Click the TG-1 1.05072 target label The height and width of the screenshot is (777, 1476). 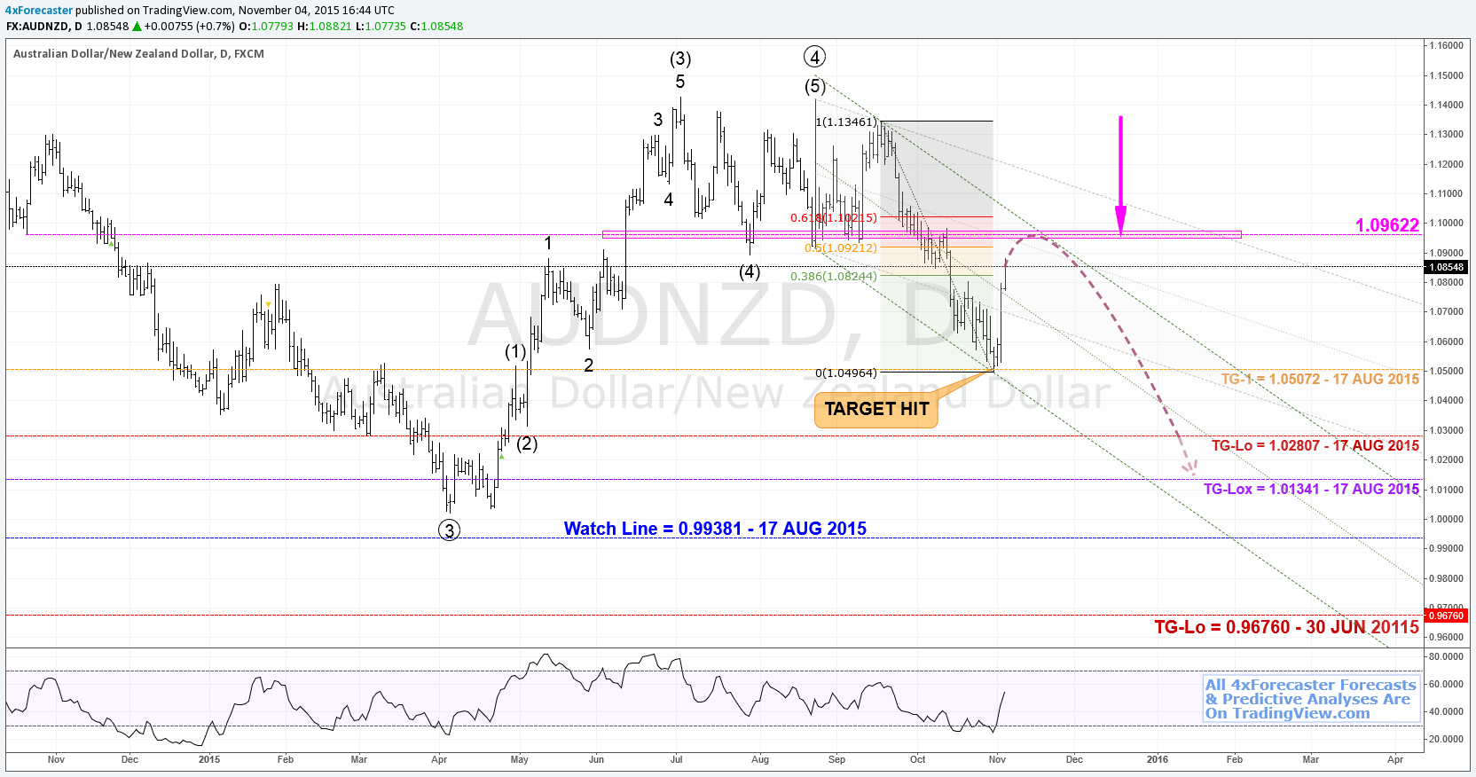coord(1320,380)
